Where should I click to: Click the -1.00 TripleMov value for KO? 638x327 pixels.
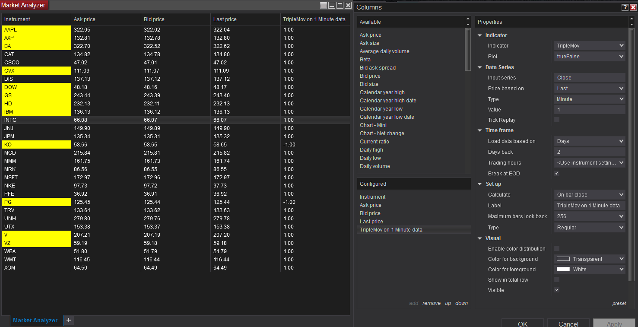289,145
